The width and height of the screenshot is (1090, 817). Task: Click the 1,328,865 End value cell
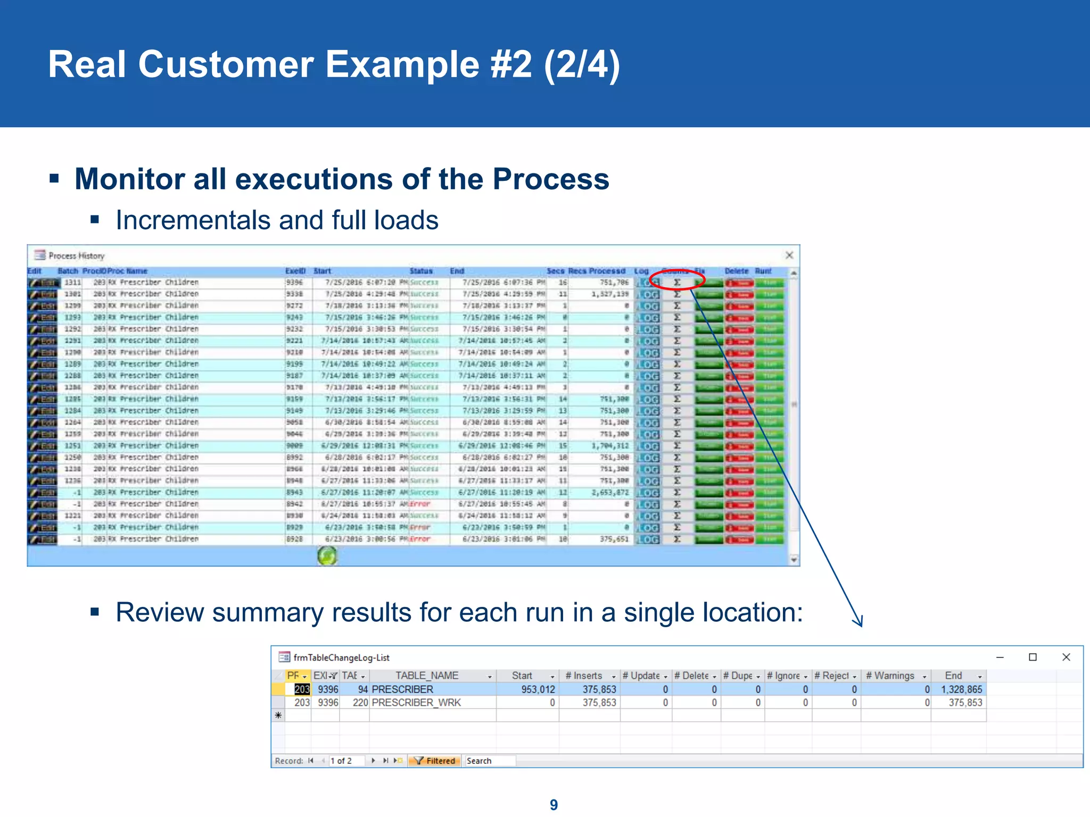pyautogui.click(x=959, y=689)
